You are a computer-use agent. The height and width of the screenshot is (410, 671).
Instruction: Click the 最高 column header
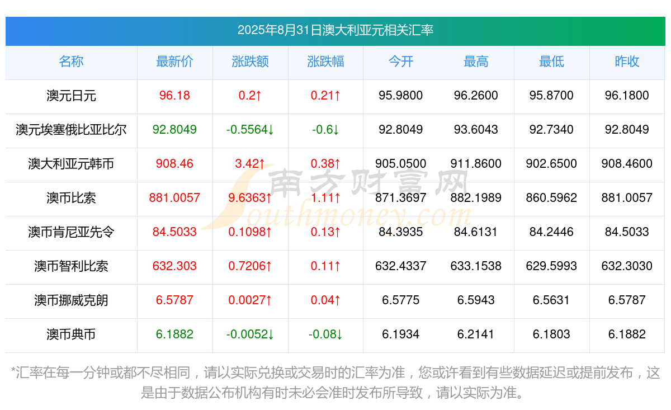(x=476, y=62)
